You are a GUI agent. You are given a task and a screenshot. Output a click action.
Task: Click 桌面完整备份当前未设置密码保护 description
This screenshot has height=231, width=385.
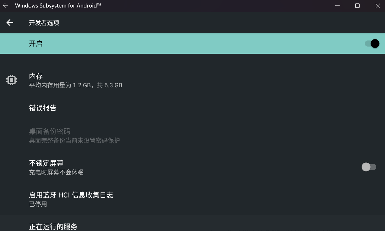[x=74, y=141]
